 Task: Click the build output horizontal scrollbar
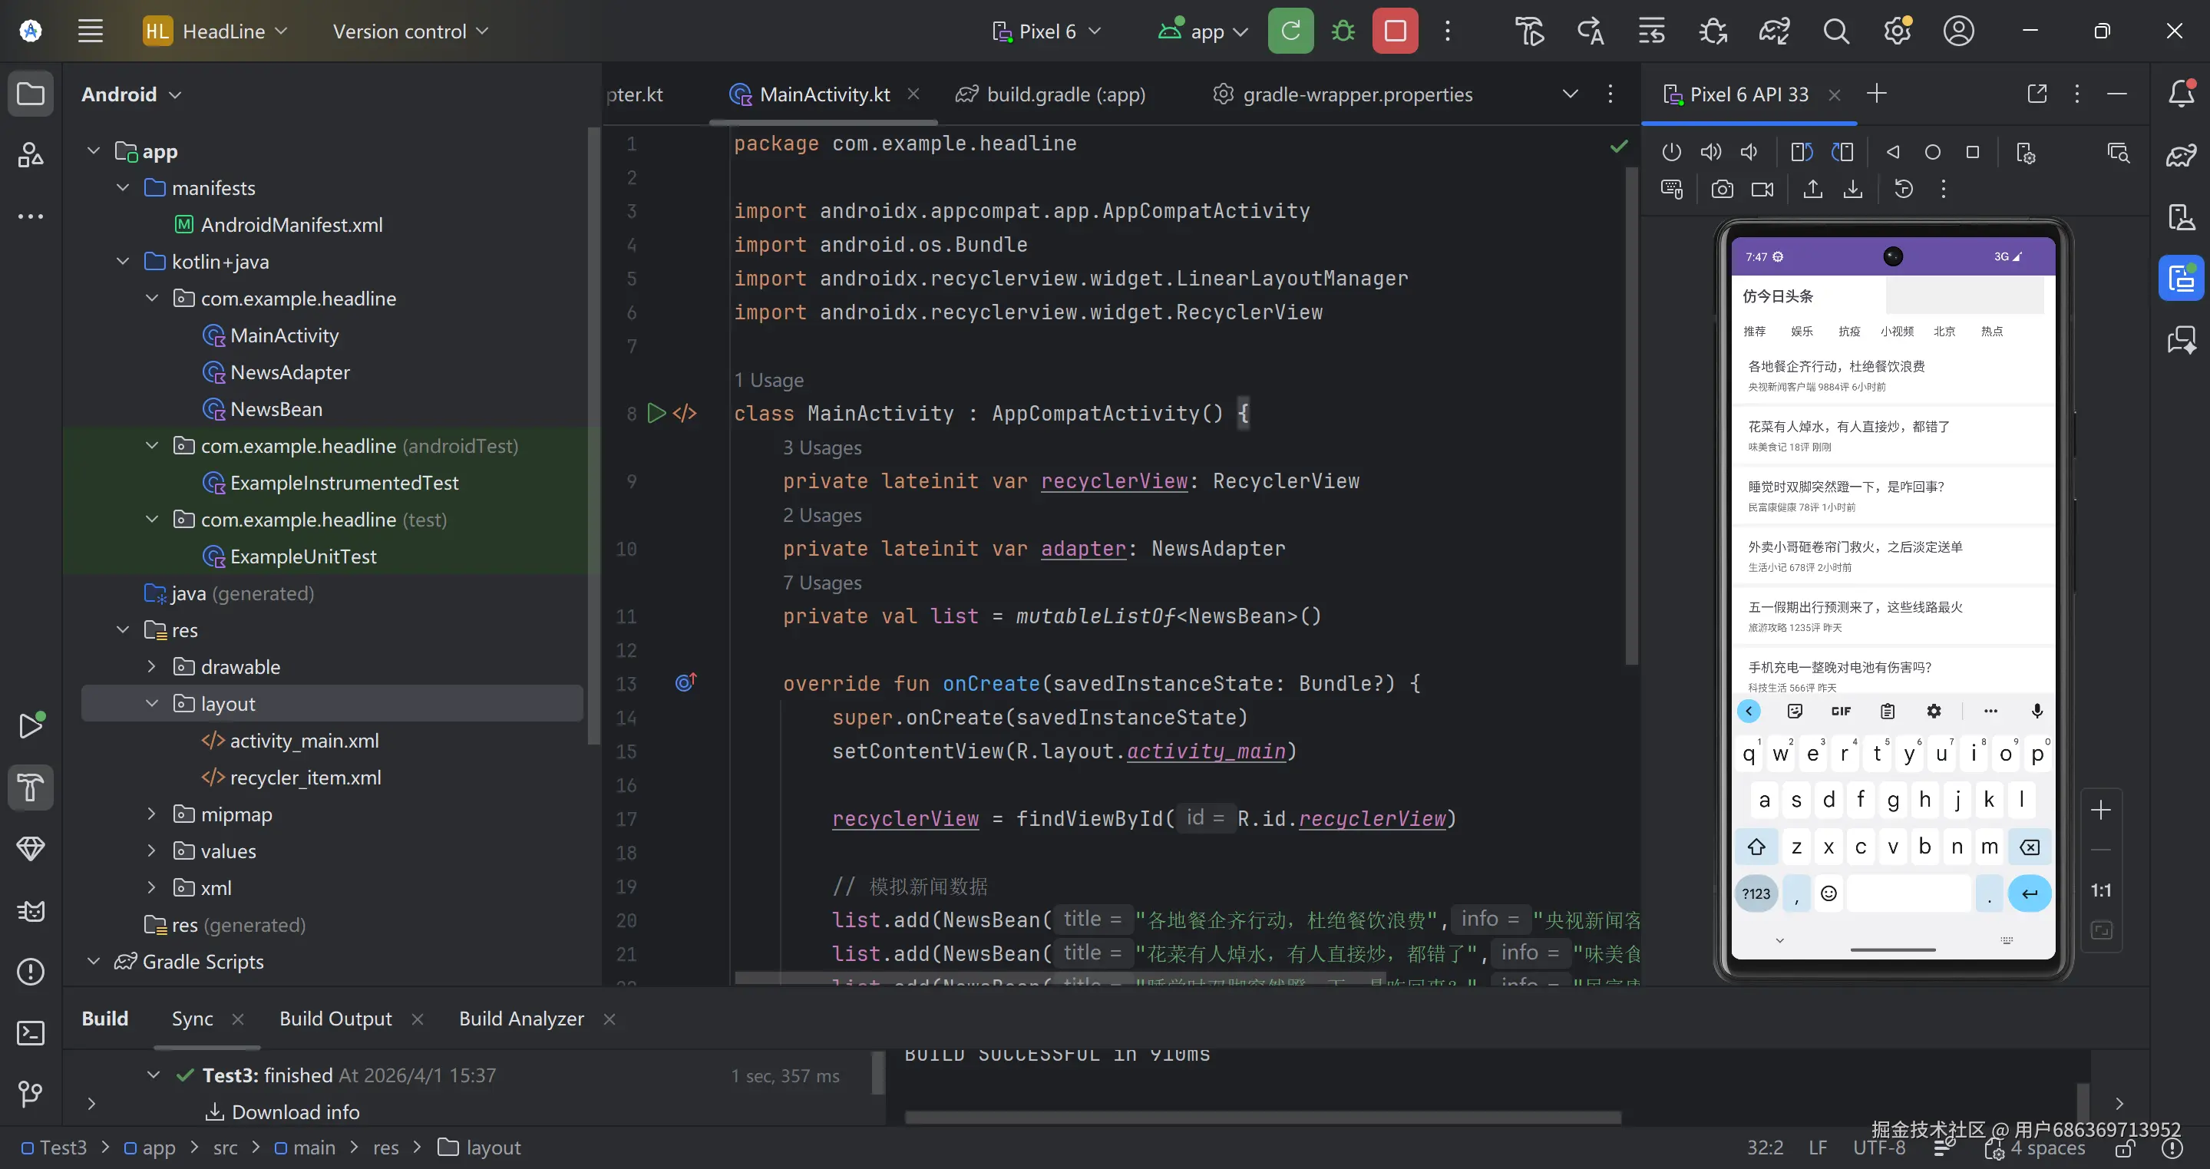point(1261,1117)
